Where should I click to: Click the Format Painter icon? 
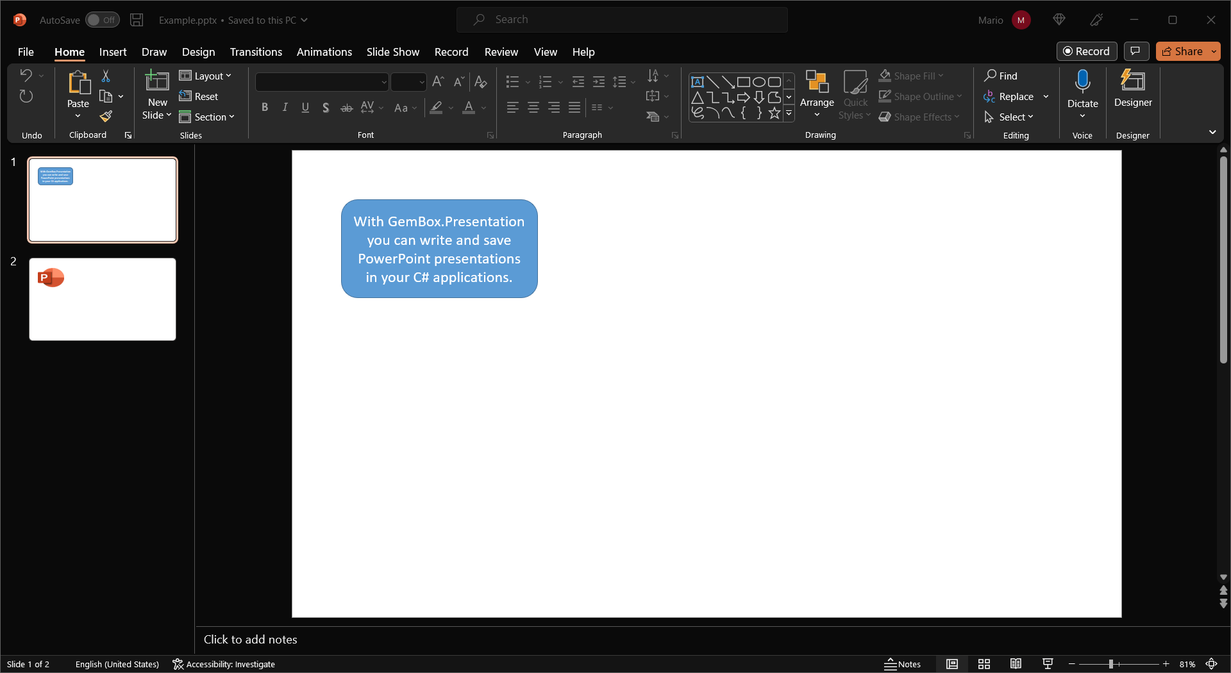point(106,117)
